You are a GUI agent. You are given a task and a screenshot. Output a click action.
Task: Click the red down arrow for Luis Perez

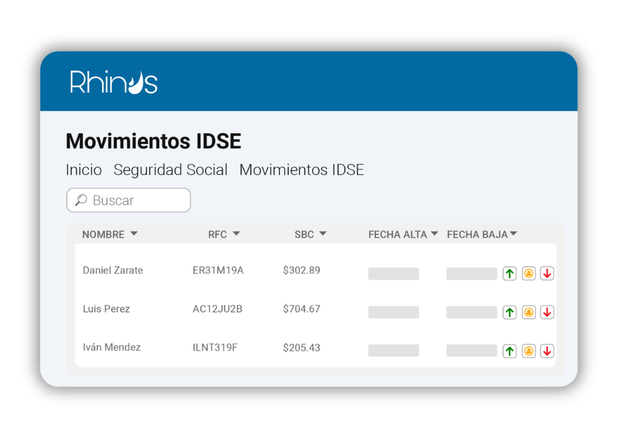tap(547, 312)
